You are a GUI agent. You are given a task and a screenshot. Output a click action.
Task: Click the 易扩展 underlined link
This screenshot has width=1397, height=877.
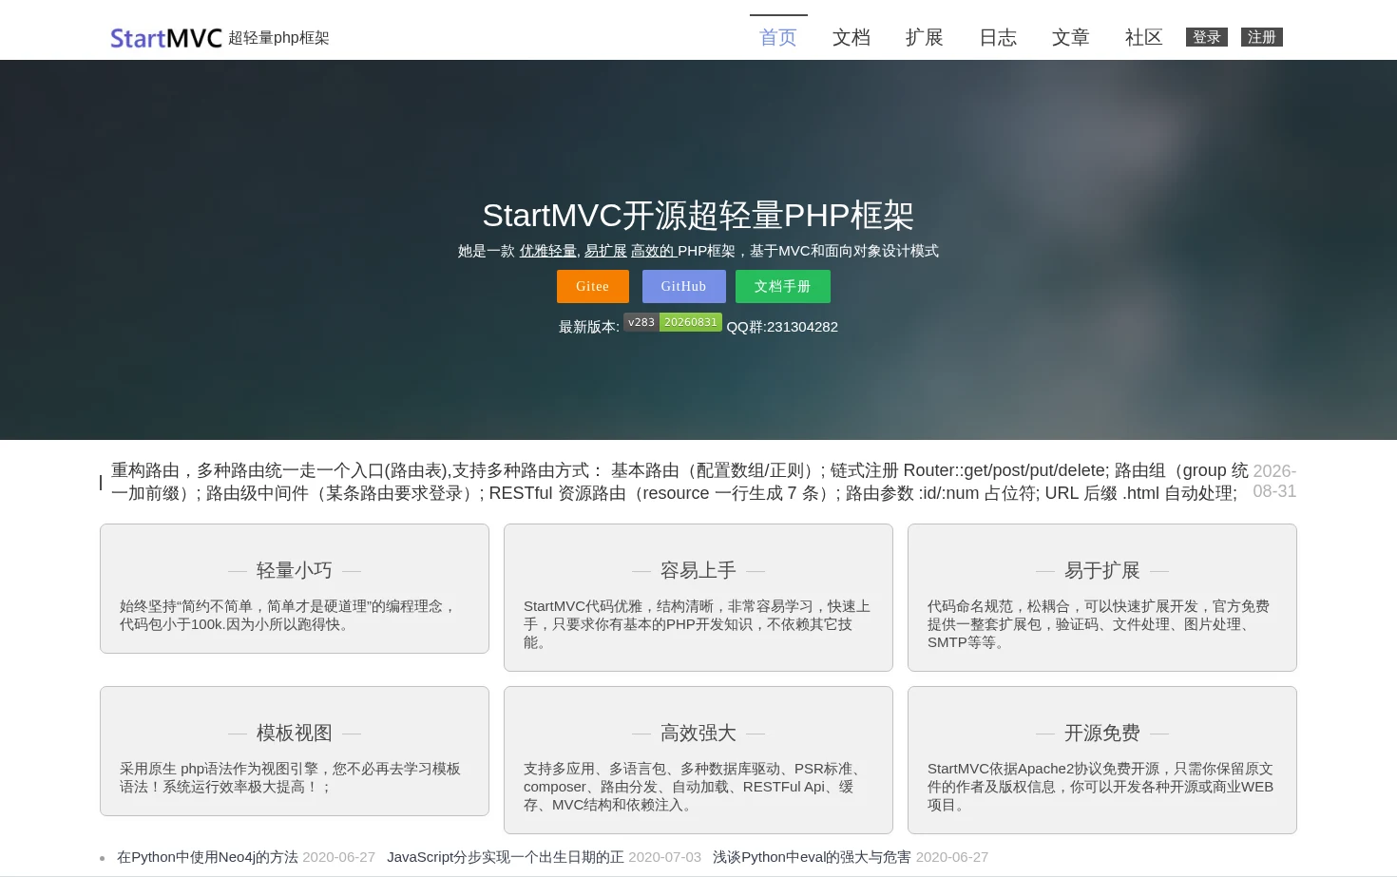(605, 251)
